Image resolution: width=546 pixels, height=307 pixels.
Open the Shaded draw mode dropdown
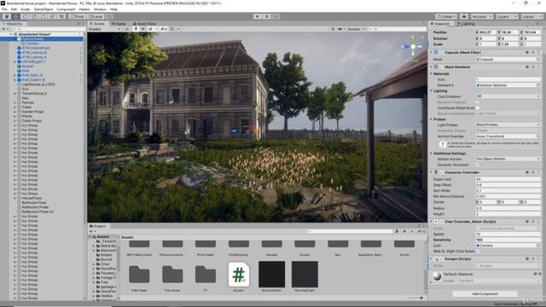coord(104,29)
